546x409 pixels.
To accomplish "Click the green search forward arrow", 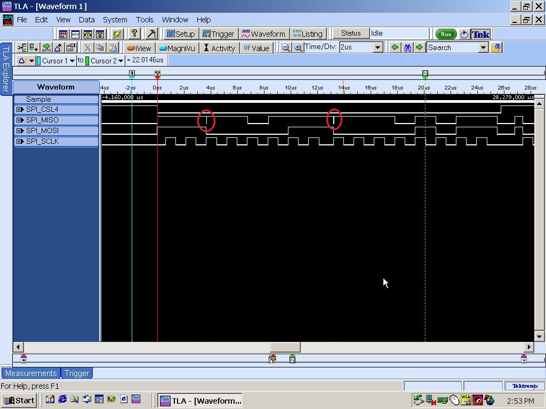I will (x=420, y=47).
